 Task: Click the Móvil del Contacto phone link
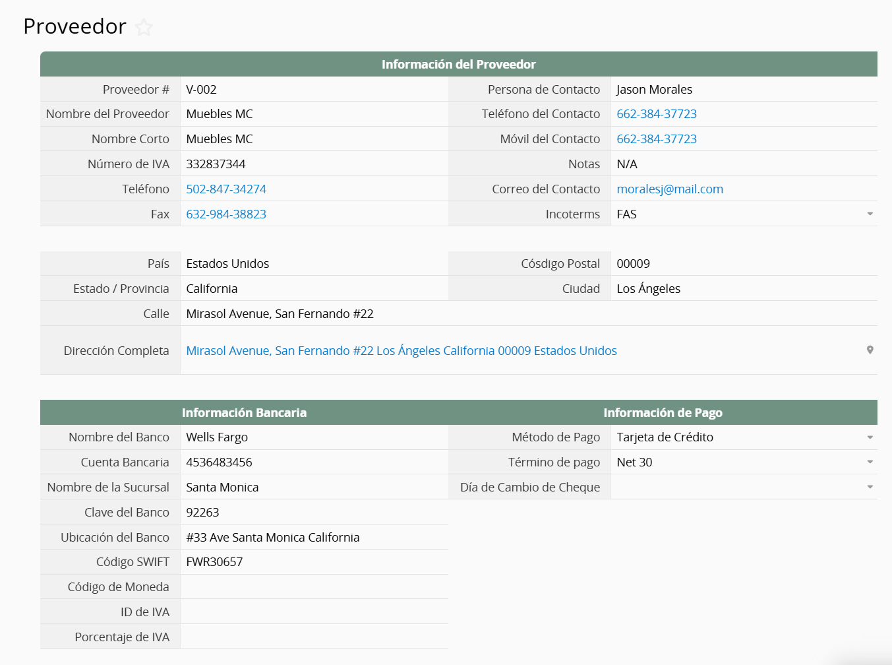pos(656,139)
